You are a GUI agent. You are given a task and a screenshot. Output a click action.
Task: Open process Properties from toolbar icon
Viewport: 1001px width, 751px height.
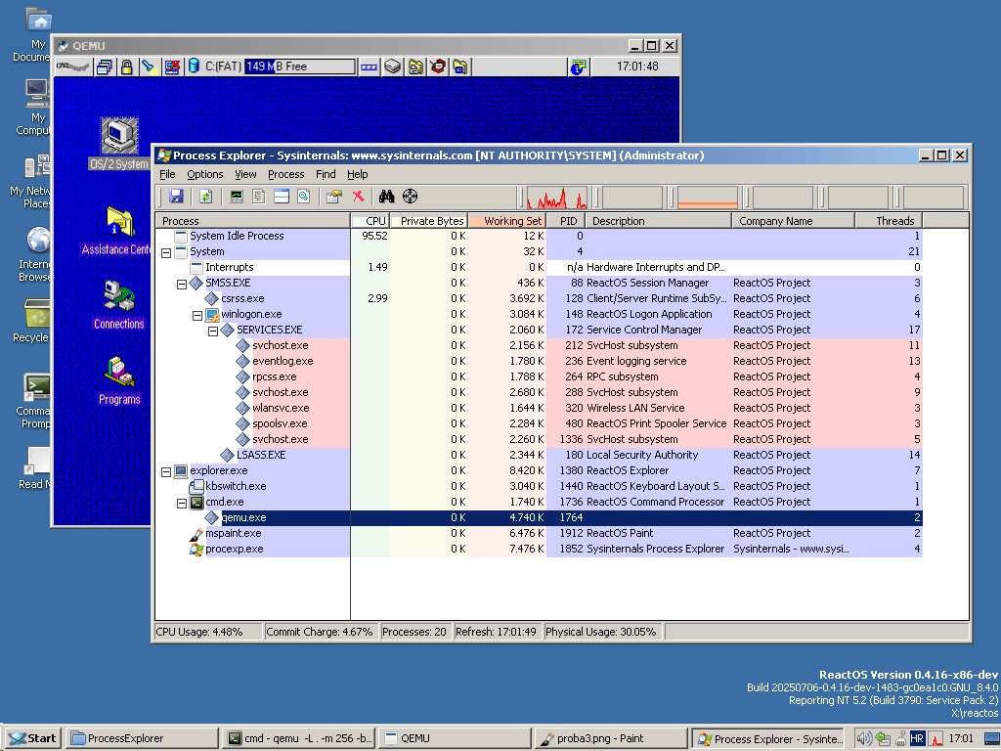coord(334,197)
